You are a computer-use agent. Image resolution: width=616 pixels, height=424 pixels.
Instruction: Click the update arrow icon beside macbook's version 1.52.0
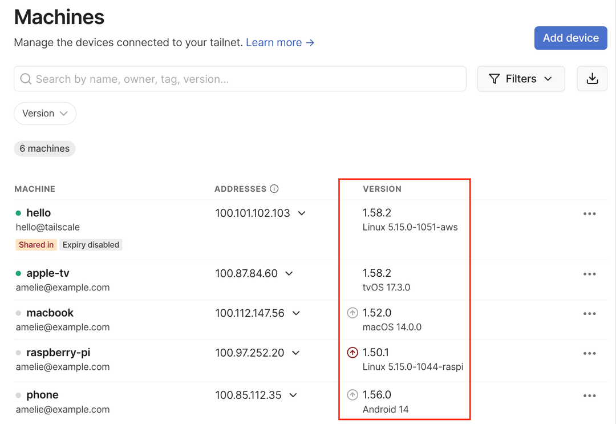pos(352,313)
